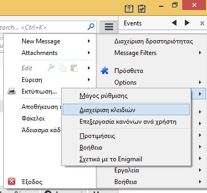This screenshot has width=207, height=193.
Task: Click the Paste clipboard icon
Action: point(74,68)
